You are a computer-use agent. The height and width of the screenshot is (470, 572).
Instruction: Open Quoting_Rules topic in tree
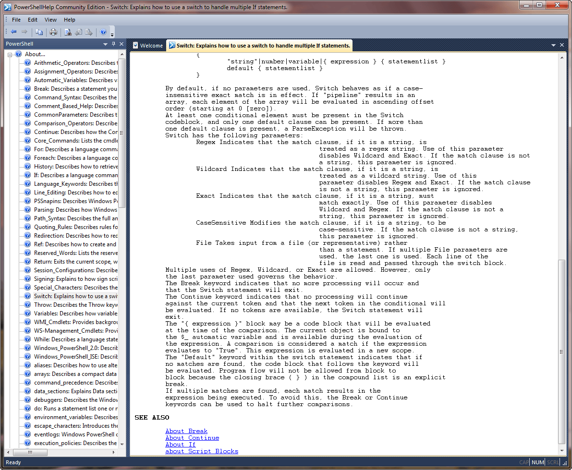click(x=76, y=227)
